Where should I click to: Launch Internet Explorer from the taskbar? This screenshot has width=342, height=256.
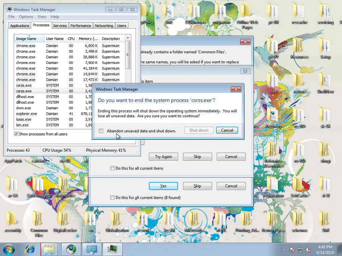pos(30,249)
